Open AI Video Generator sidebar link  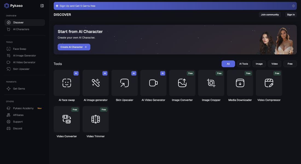[x=25, y=62]
